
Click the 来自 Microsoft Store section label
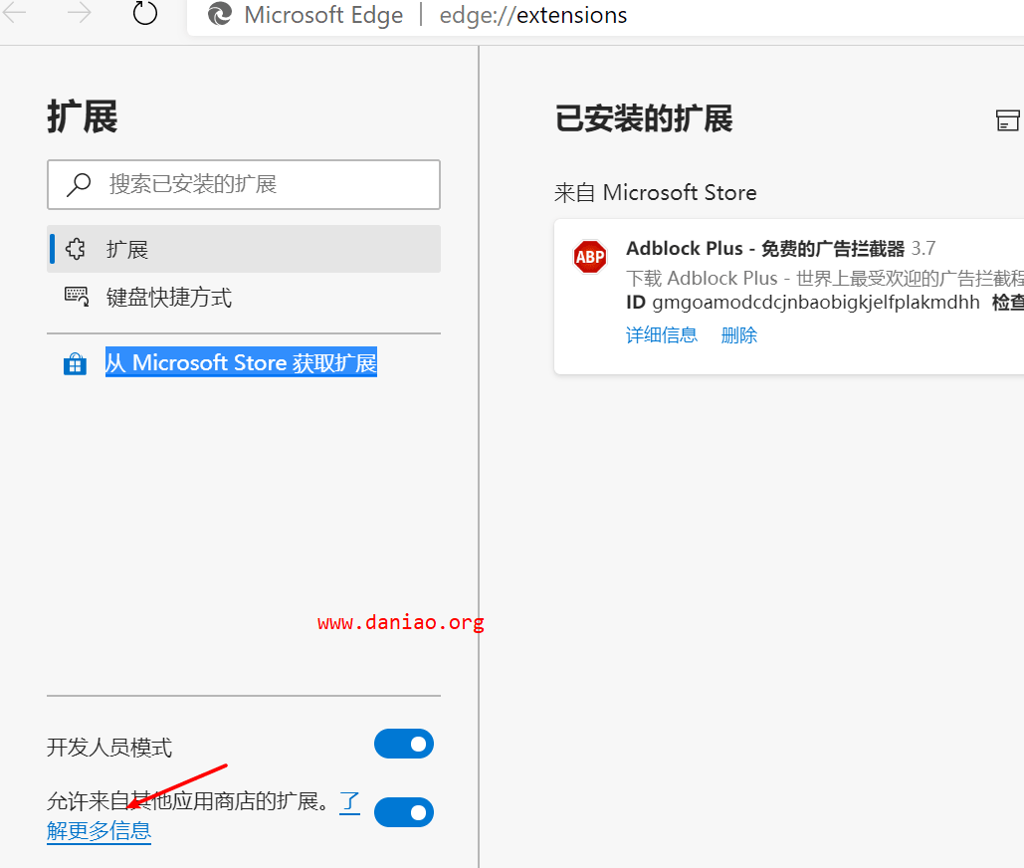click(x=656, y=193)
